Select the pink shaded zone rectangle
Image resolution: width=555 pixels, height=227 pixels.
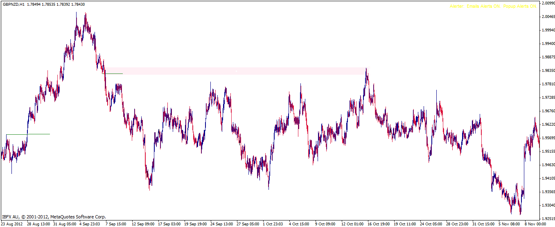(x=236, y=71)
